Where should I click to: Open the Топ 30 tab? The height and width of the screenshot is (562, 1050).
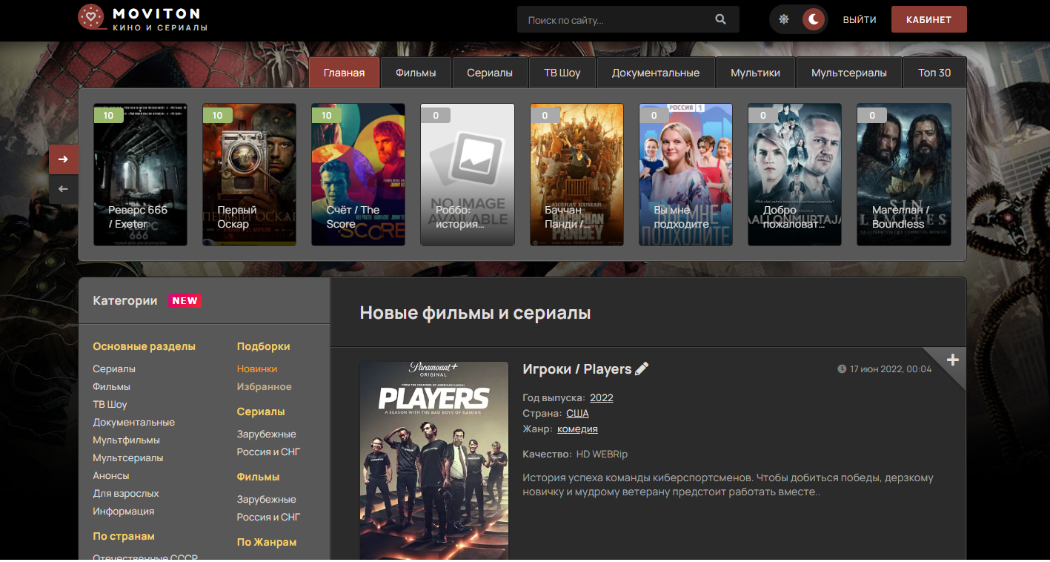[934, 73]
